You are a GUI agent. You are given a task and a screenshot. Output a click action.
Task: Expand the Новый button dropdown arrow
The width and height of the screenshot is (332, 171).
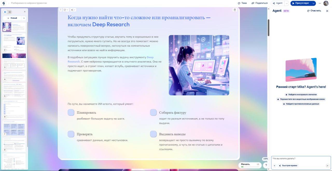pos(24,18)
